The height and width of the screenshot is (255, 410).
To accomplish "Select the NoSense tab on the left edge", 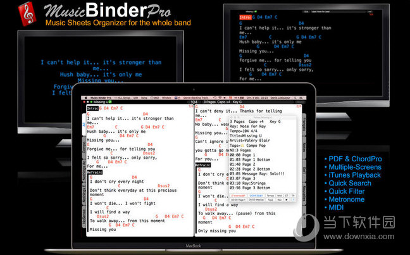I will [x=84, y=216].
